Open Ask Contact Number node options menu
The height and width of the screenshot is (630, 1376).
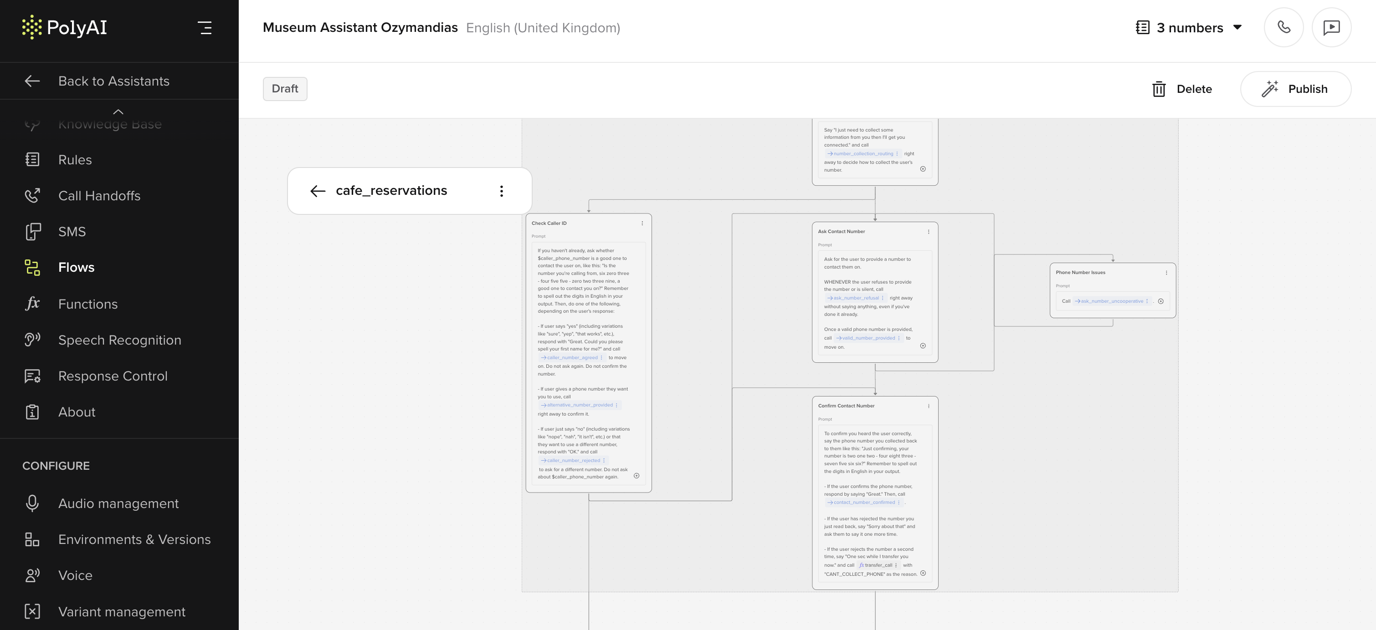[929, 232]
